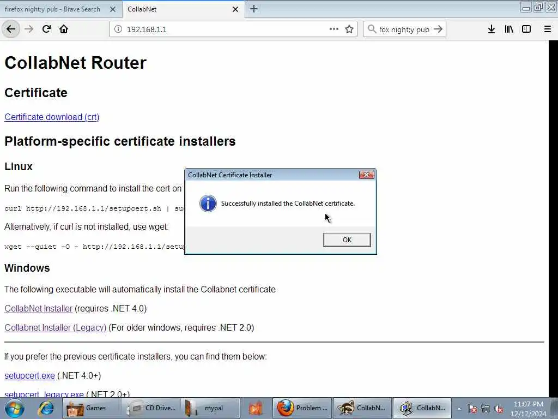Screen dimensions: 558x419
Task: Open the Library bookmarks icon
Action: [x=509, y=29]
